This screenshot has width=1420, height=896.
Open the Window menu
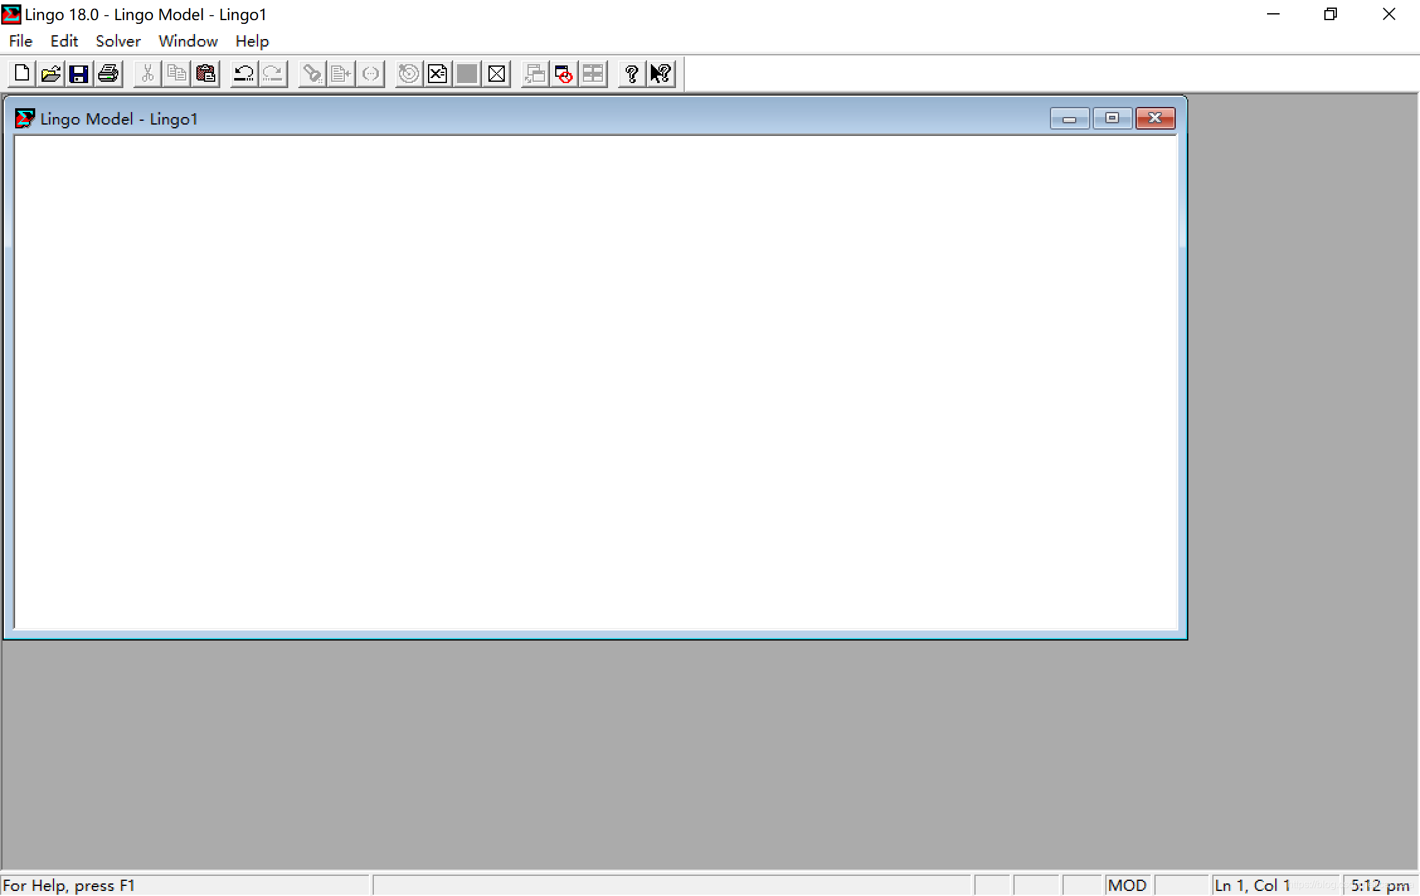click(x=188, y=42)
